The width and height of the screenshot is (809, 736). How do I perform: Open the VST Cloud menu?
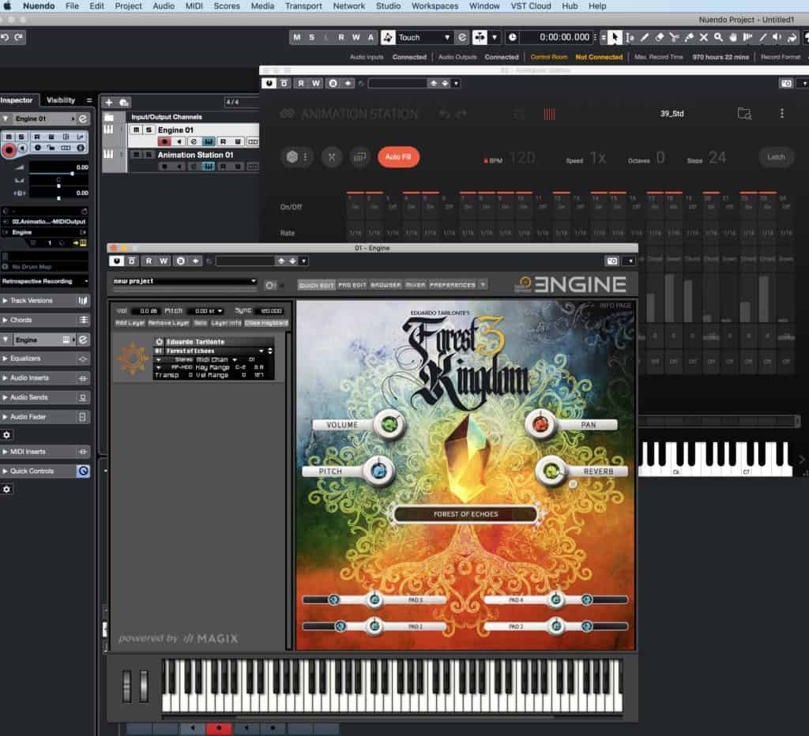click(x=531, y=6)
